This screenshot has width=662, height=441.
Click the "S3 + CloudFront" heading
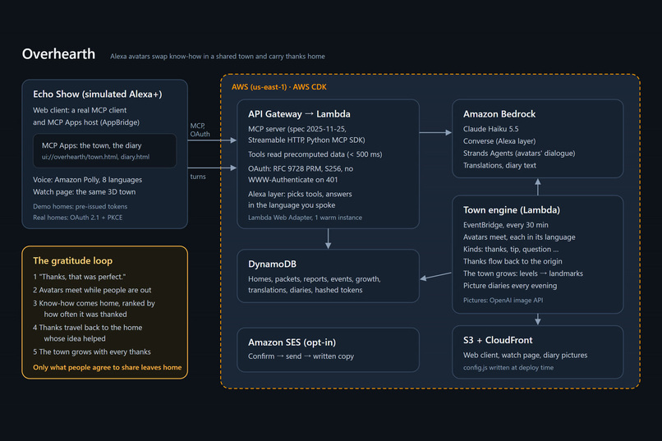pos(498,340)
